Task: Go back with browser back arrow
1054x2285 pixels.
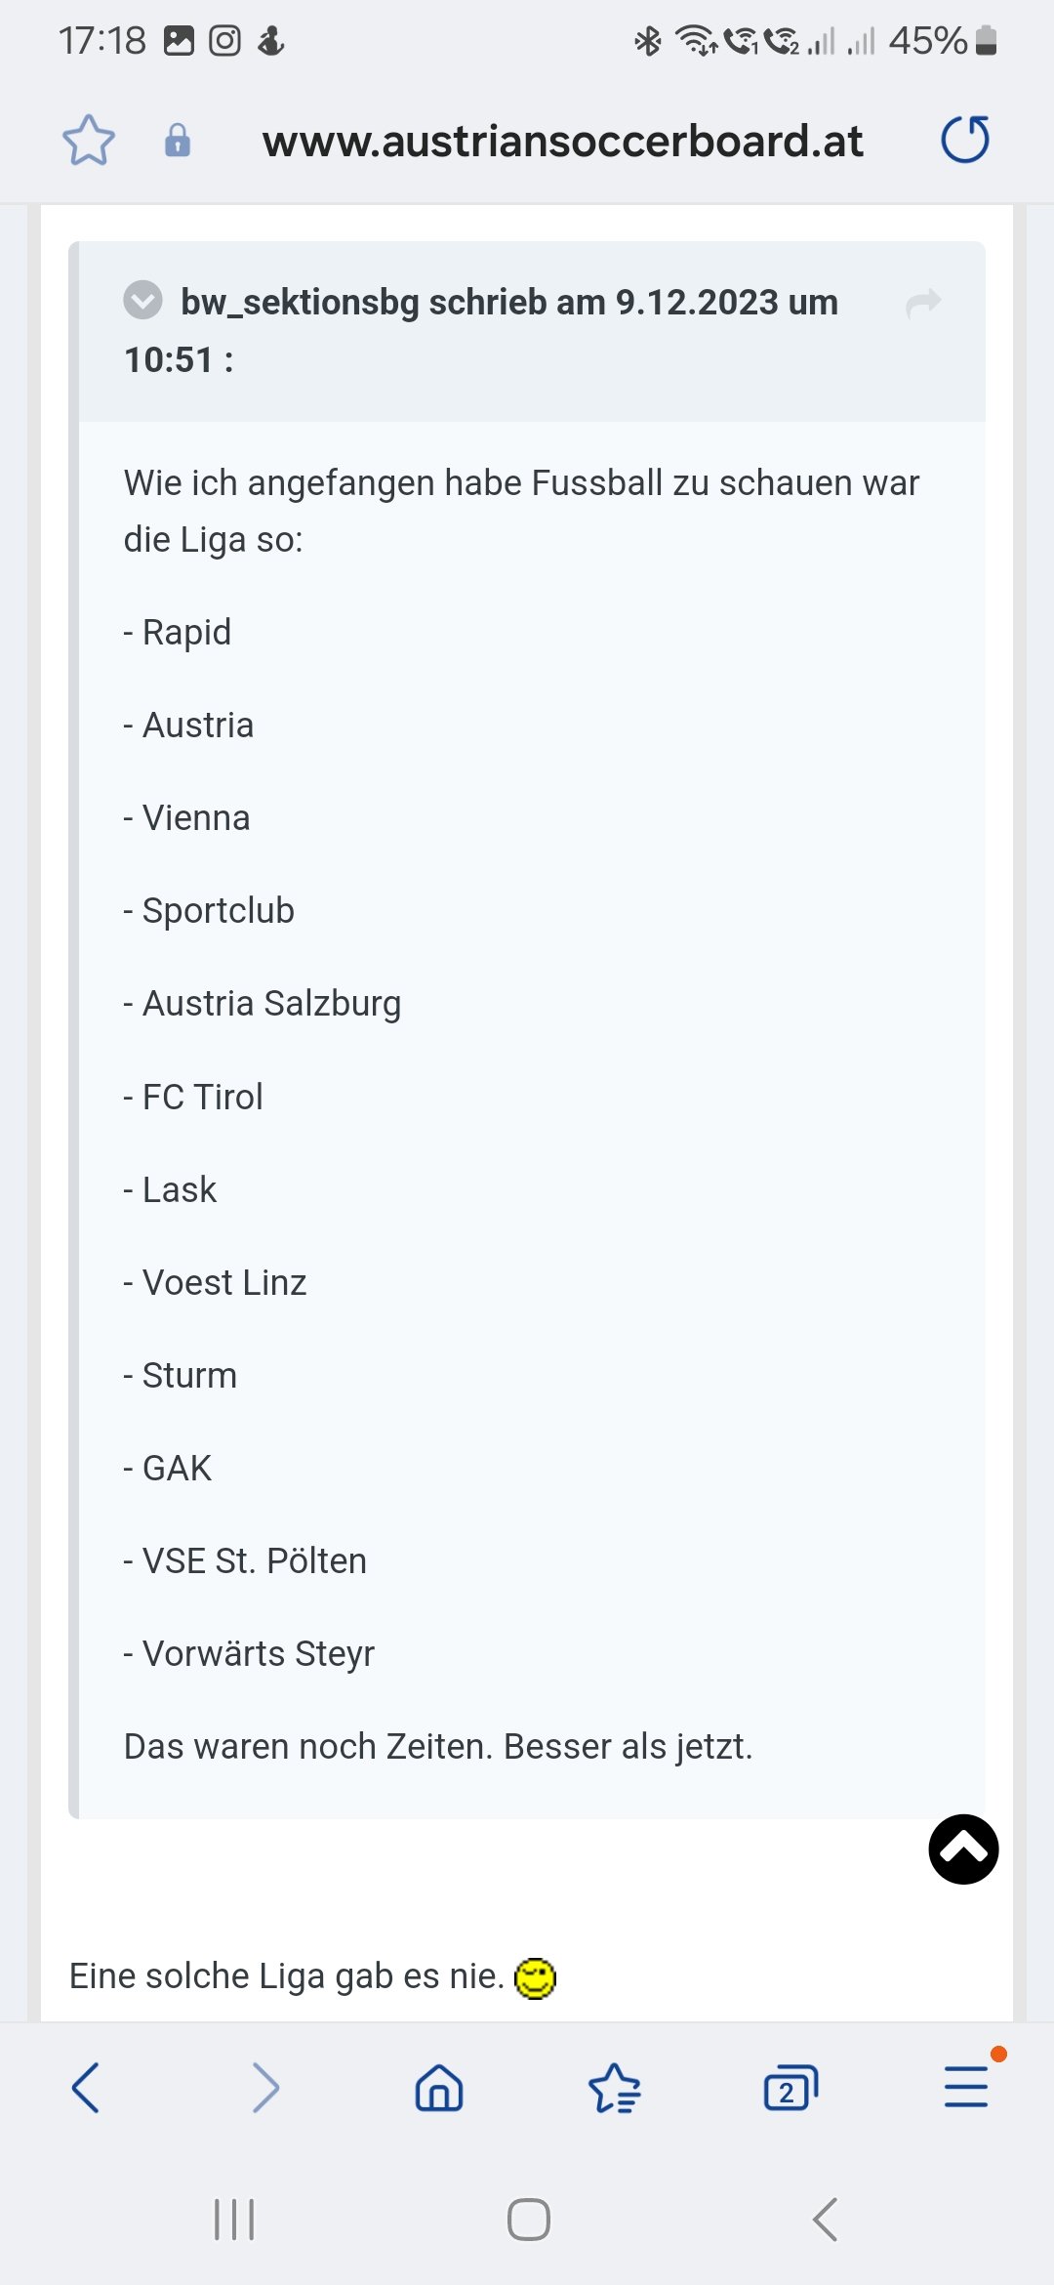Action: point(86,2088)
